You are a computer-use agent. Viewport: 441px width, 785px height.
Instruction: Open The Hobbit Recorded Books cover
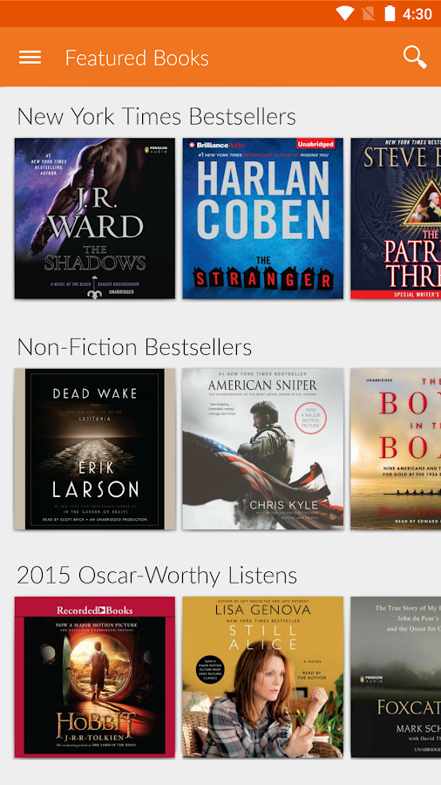click(95, 677)
